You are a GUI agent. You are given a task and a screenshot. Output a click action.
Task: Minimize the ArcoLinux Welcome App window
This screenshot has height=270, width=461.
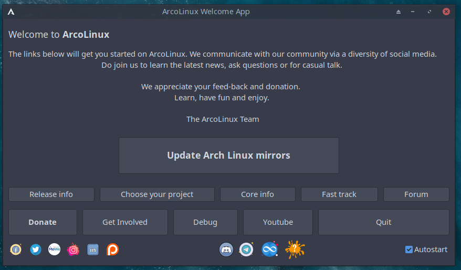[x=413, y=12]
